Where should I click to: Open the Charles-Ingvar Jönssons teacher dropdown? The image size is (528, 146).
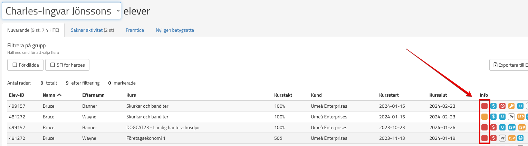[x=61, y=11]
